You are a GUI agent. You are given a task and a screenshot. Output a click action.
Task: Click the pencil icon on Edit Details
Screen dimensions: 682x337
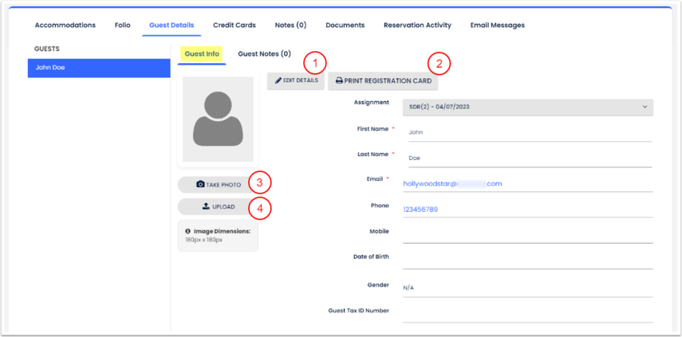pyautogui.click(x=278, y=81)
